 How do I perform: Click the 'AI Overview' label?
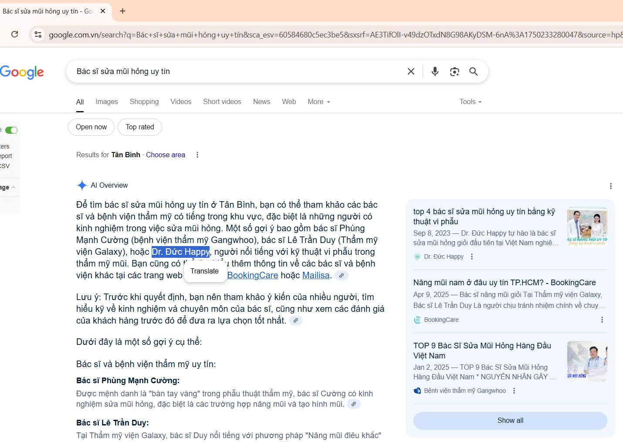click(x=109, y=186)
